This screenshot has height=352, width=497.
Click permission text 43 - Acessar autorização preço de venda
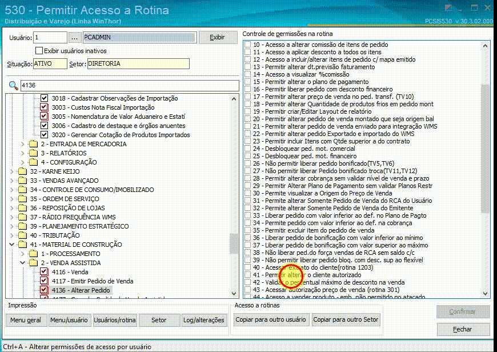(326, 290)
